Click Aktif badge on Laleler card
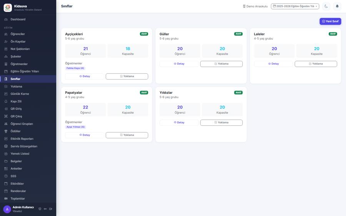This screenshot has width=346, height=216. 333,34
